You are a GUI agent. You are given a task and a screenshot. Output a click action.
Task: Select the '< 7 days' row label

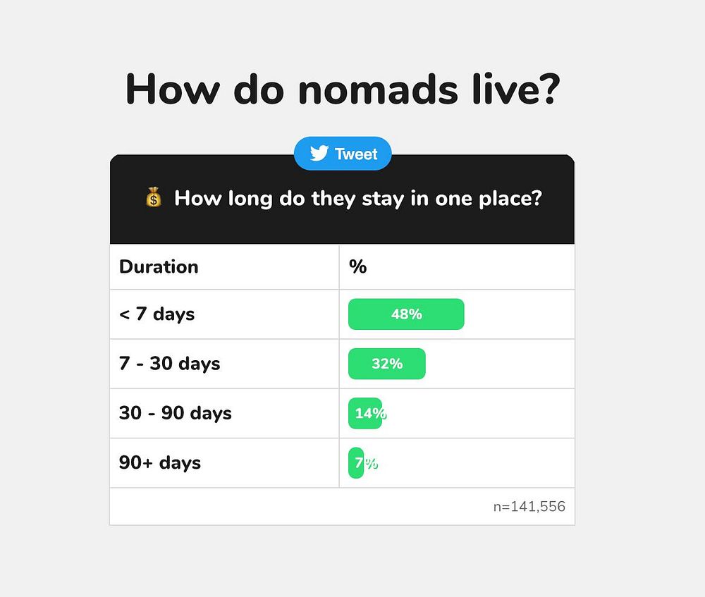click(157, 314)
